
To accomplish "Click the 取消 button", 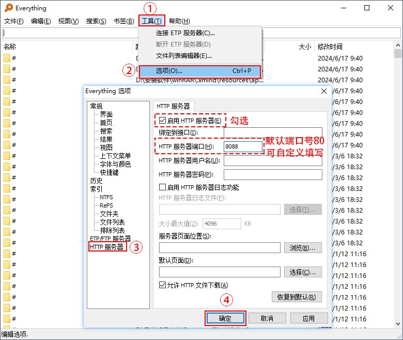I will click(x=267, y=318).
